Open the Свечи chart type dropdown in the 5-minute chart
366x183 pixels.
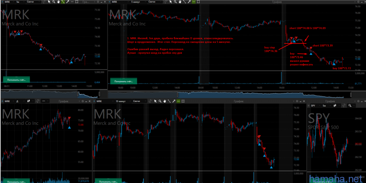(x=155, y=2)
